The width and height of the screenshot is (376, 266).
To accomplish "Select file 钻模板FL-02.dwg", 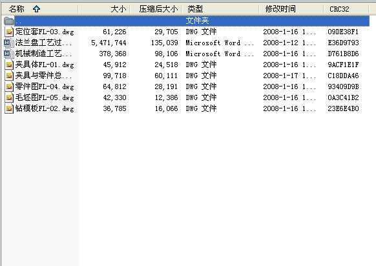I will pos(45,108).
